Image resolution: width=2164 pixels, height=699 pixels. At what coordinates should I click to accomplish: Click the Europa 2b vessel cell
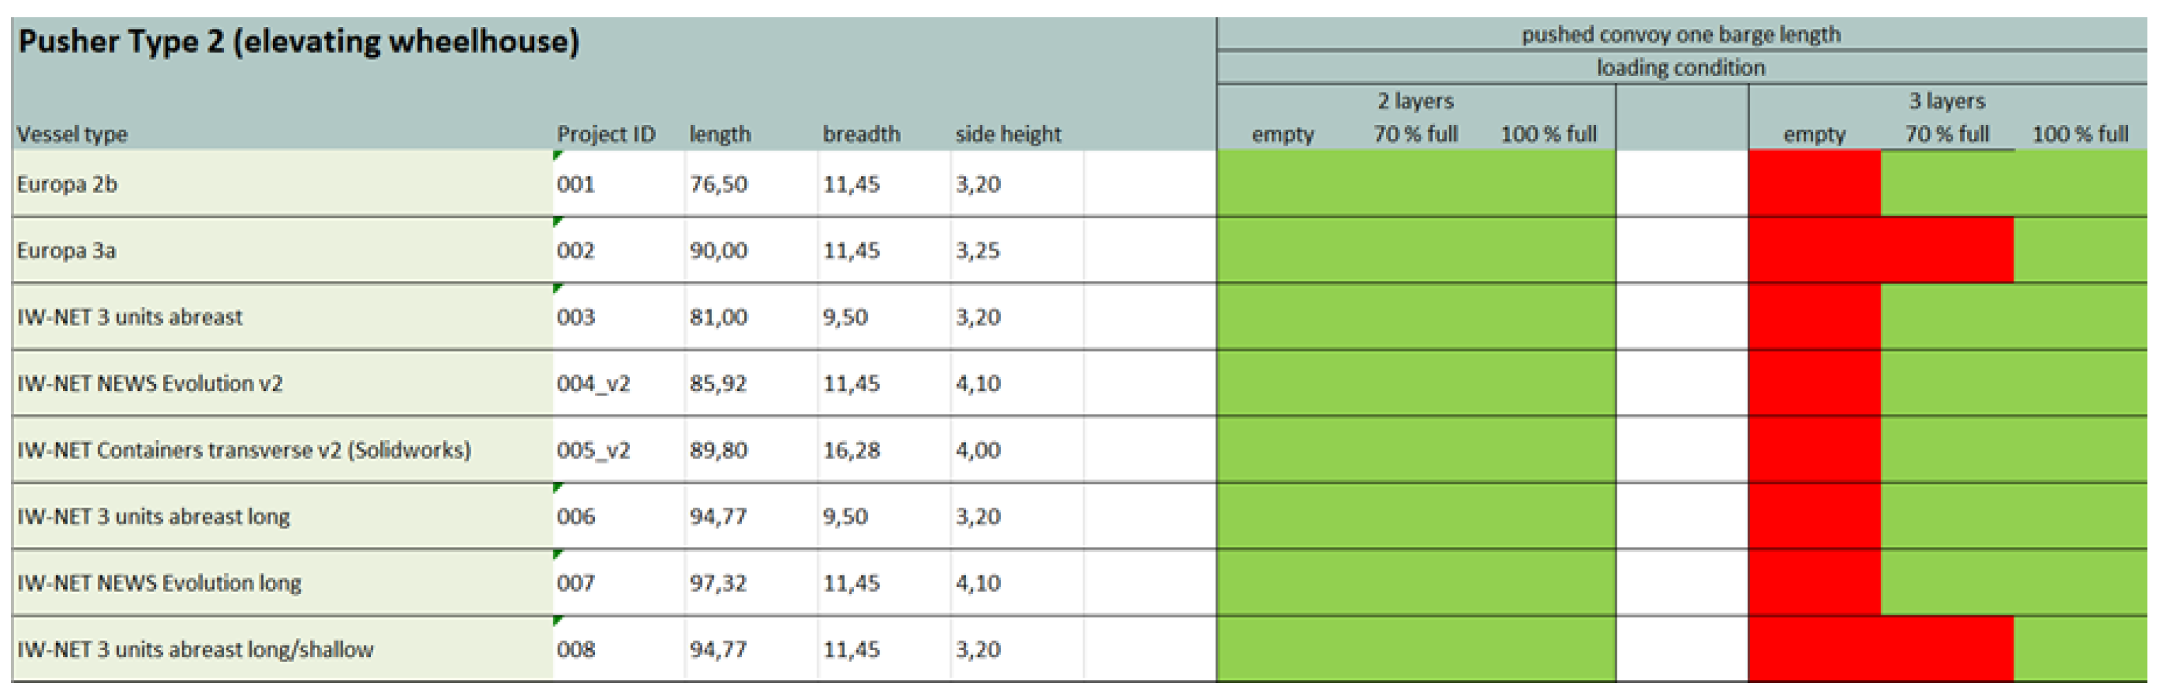tap(67, 184)
